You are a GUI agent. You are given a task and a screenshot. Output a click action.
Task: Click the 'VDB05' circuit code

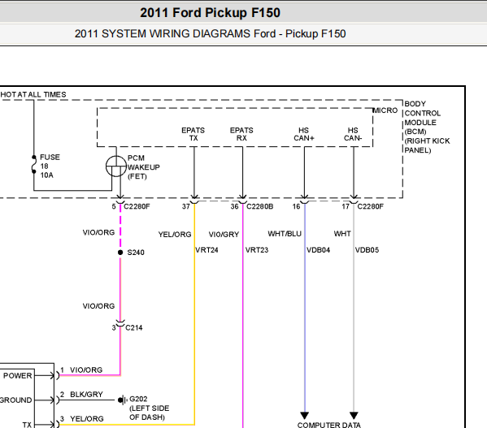(367, 250)
